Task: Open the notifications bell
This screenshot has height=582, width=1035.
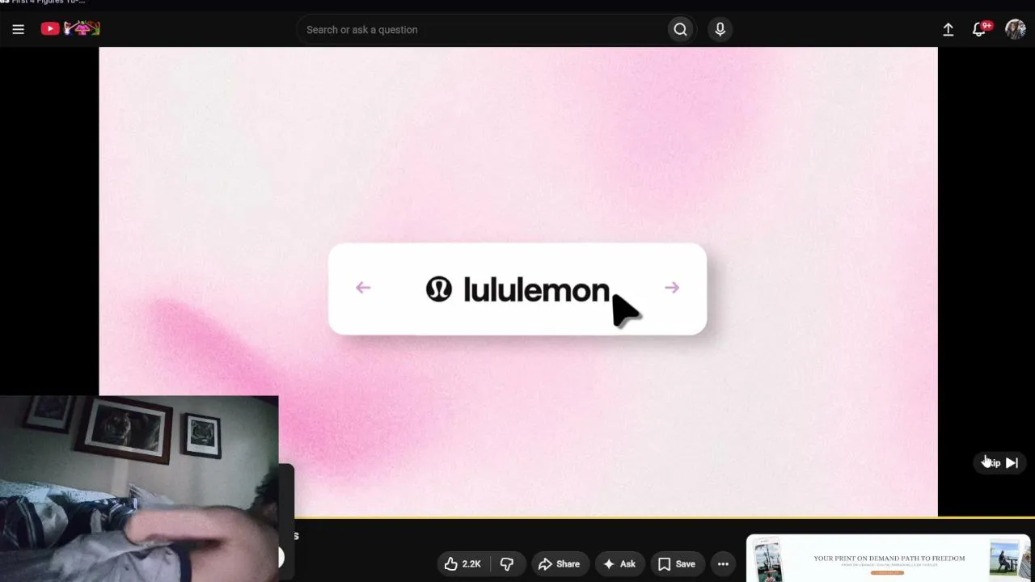Action: pyautogui.click(x=979, y=30)
